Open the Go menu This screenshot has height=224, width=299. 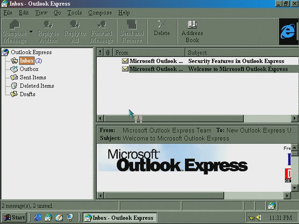pyautogui.click(x=57, y=13)
